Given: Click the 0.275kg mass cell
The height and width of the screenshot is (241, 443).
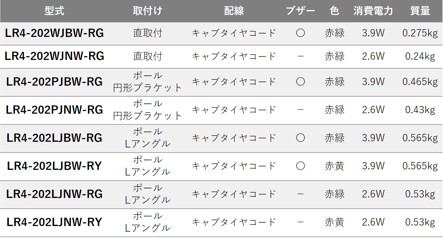Looking at the screenshot, I should (x=420, y=33).
